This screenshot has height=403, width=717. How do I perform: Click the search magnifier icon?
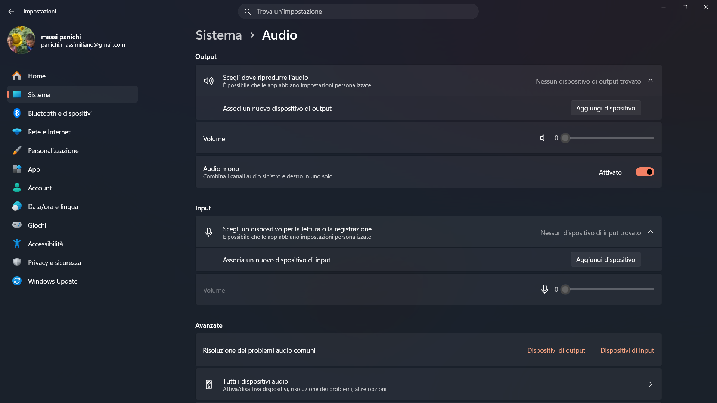tap(248, 12)
